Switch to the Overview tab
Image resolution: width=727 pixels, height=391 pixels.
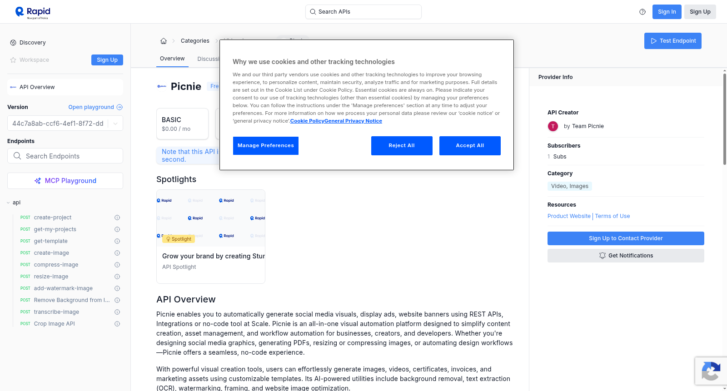coord(172,59)
